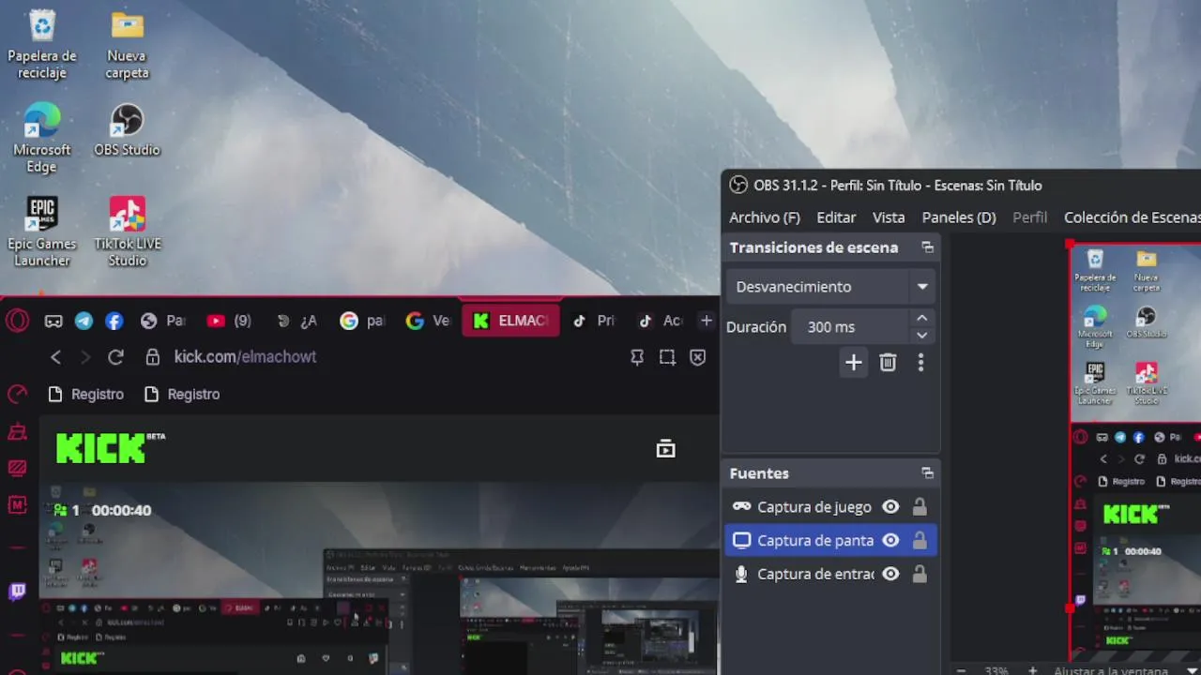Click the 00:00:40 stream timer
Screen dimensions: 1201x675
click(x=121, y=510)
